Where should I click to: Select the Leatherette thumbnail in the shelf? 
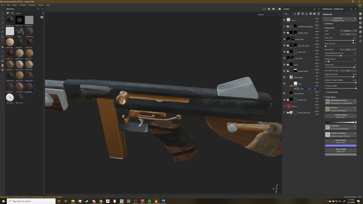coord(29,86)
